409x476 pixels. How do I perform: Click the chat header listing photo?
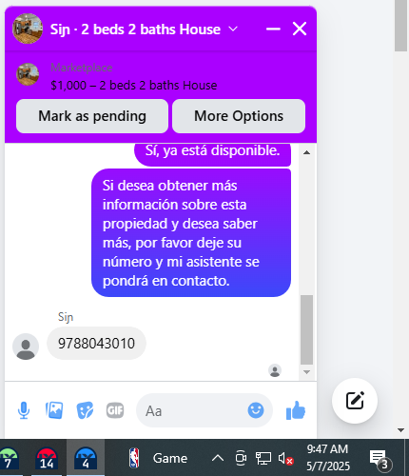point(28,29)
